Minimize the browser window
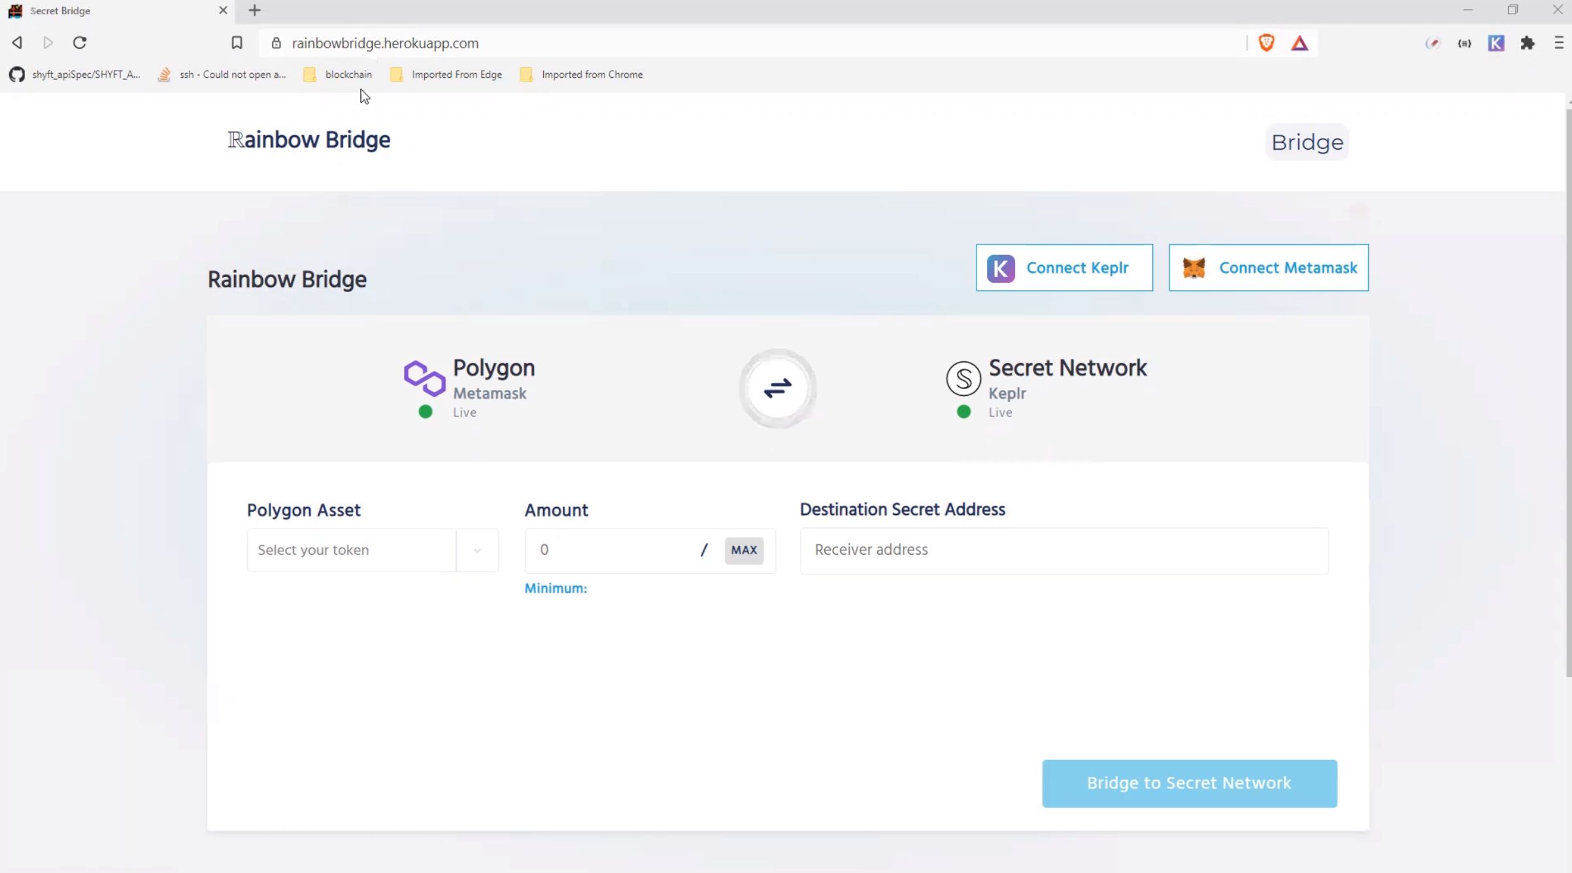Viewport: 1572px width, 873px height. [x=1467, y=10]
